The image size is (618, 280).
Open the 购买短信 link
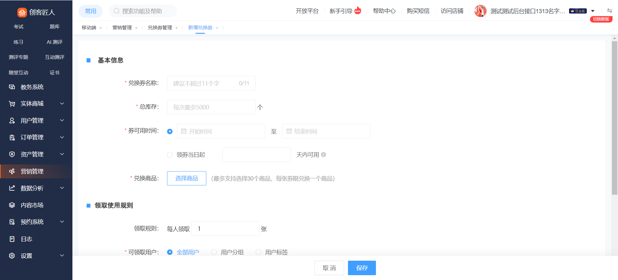coord(418,11)
